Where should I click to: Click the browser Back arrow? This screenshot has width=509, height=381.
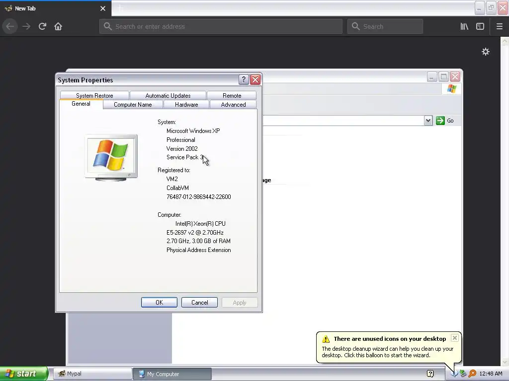[x=10, y=27]
